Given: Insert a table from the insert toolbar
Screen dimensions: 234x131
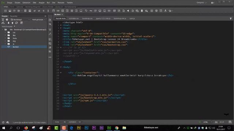Looking at the screenshot, I should [x=25, y=11].
